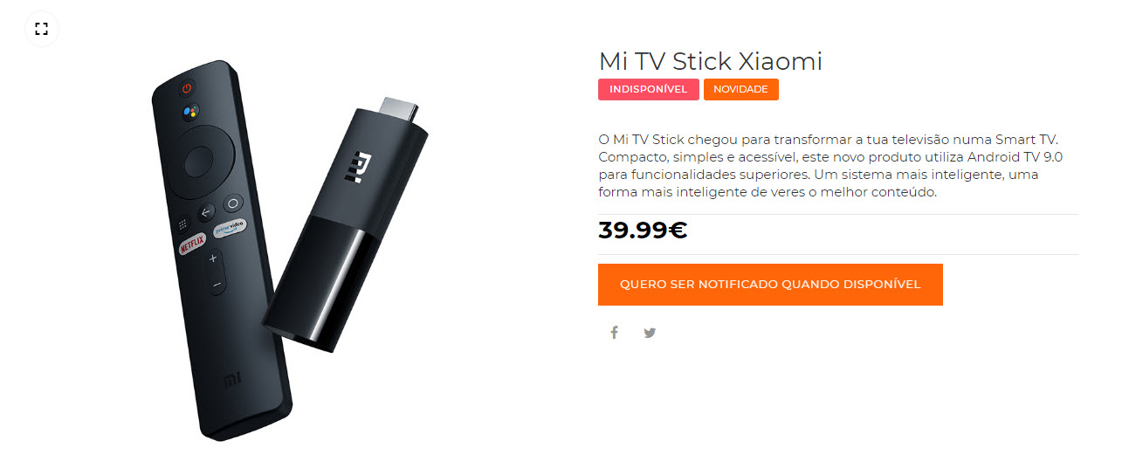Click the Prime Video button on the remote
The height and width of the screenshot is (475, 1122).
coord(231,225)
